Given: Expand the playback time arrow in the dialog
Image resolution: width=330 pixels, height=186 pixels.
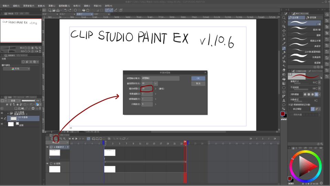Looking at the screenshot, I should [155, 89].
